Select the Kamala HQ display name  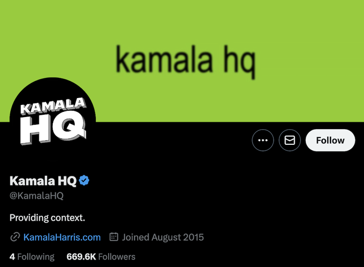(x=43, y=180)
